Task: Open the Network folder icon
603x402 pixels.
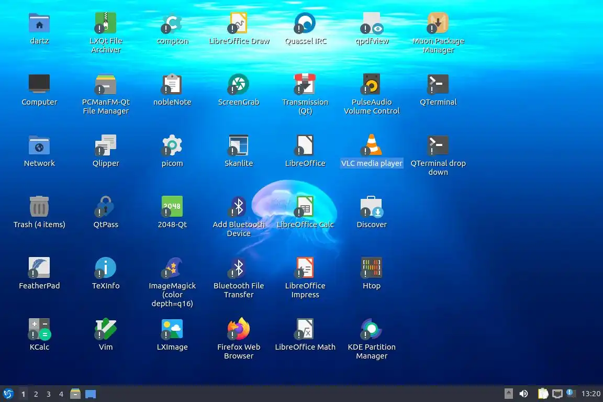Action: [39, 146]
